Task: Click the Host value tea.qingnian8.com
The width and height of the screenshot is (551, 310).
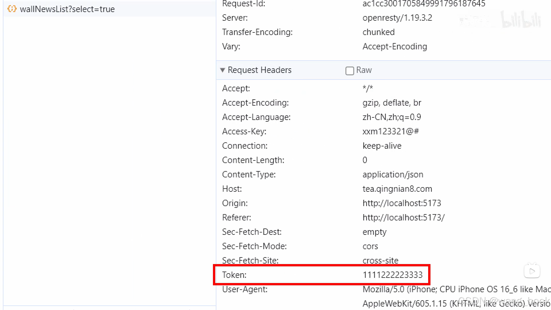Action: click(397, 189)
